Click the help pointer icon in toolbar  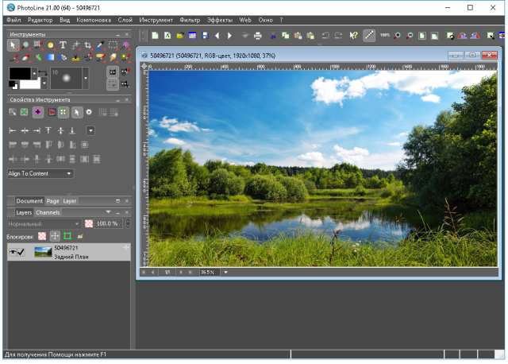[353, 36]
